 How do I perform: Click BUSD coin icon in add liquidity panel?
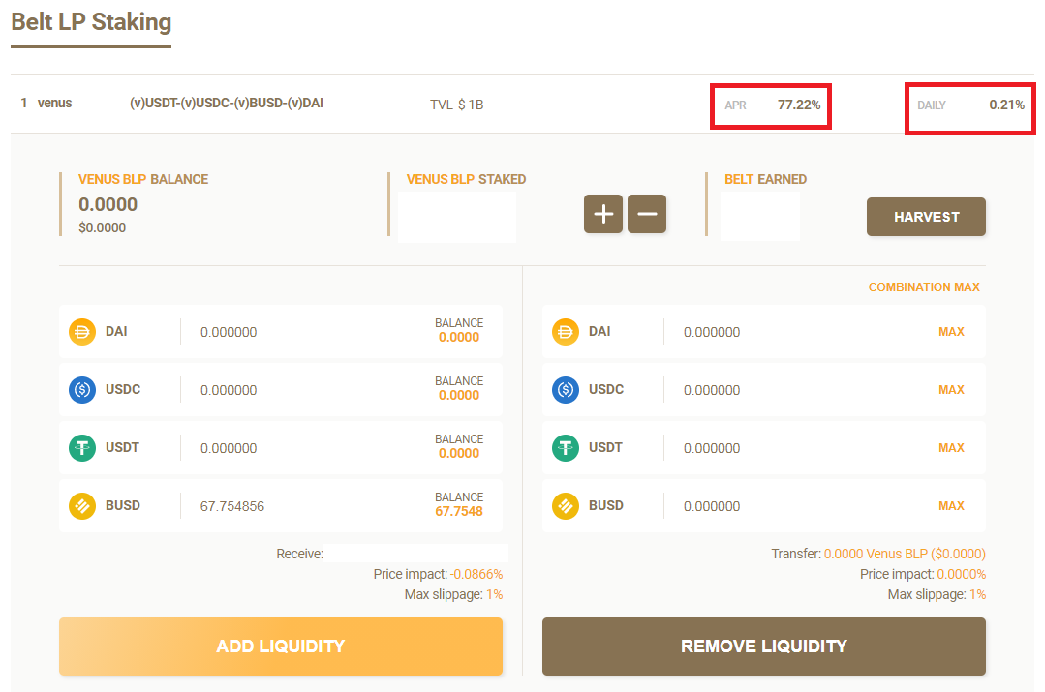tap(82, 506)
